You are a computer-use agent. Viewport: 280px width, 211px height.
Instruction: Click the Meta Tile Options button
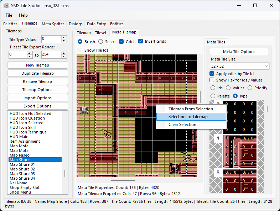click(239, 52)
